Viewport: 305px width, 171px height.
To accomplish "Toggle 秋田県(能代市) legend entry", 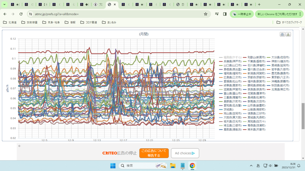I will click(278, 85).
